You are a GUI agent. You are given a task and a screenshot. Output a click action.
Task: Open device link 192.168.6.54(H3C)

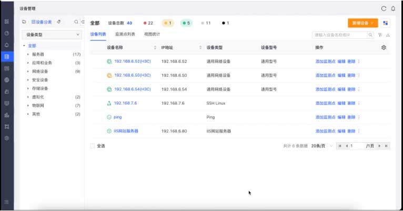pyautogui.click(x=133, y=89)
